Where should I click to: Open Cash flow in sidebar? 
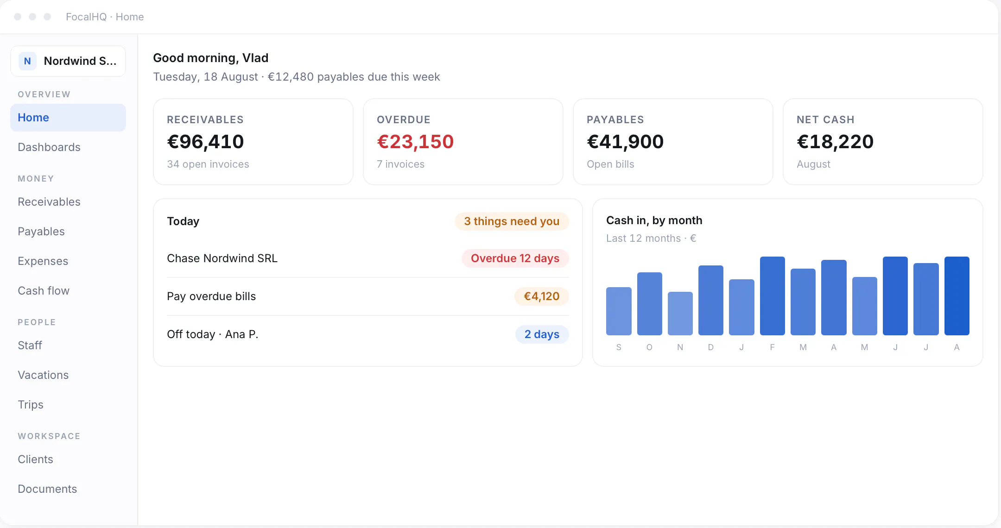[68, 291]
